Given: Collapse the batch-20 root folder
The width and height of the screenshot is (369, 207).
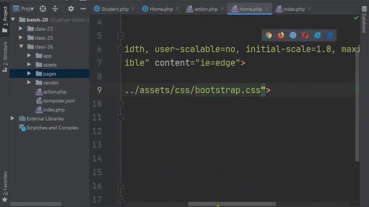Looking at the screenshot, I should point(13,20).
